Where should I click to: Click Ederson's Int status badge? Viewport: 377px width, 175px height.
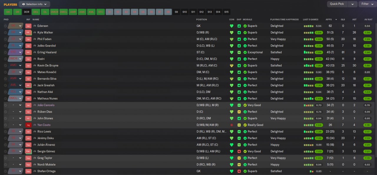pyautogui.click(x=28, y=26)
